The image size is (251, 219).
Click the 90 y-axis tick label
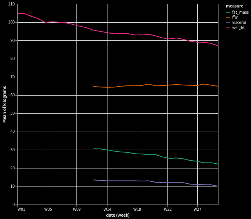pos(13,41)
